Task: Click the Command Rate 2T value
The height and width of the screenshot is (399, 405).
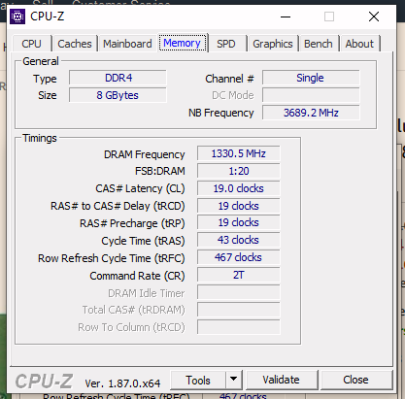Action: tap(239, 275)
